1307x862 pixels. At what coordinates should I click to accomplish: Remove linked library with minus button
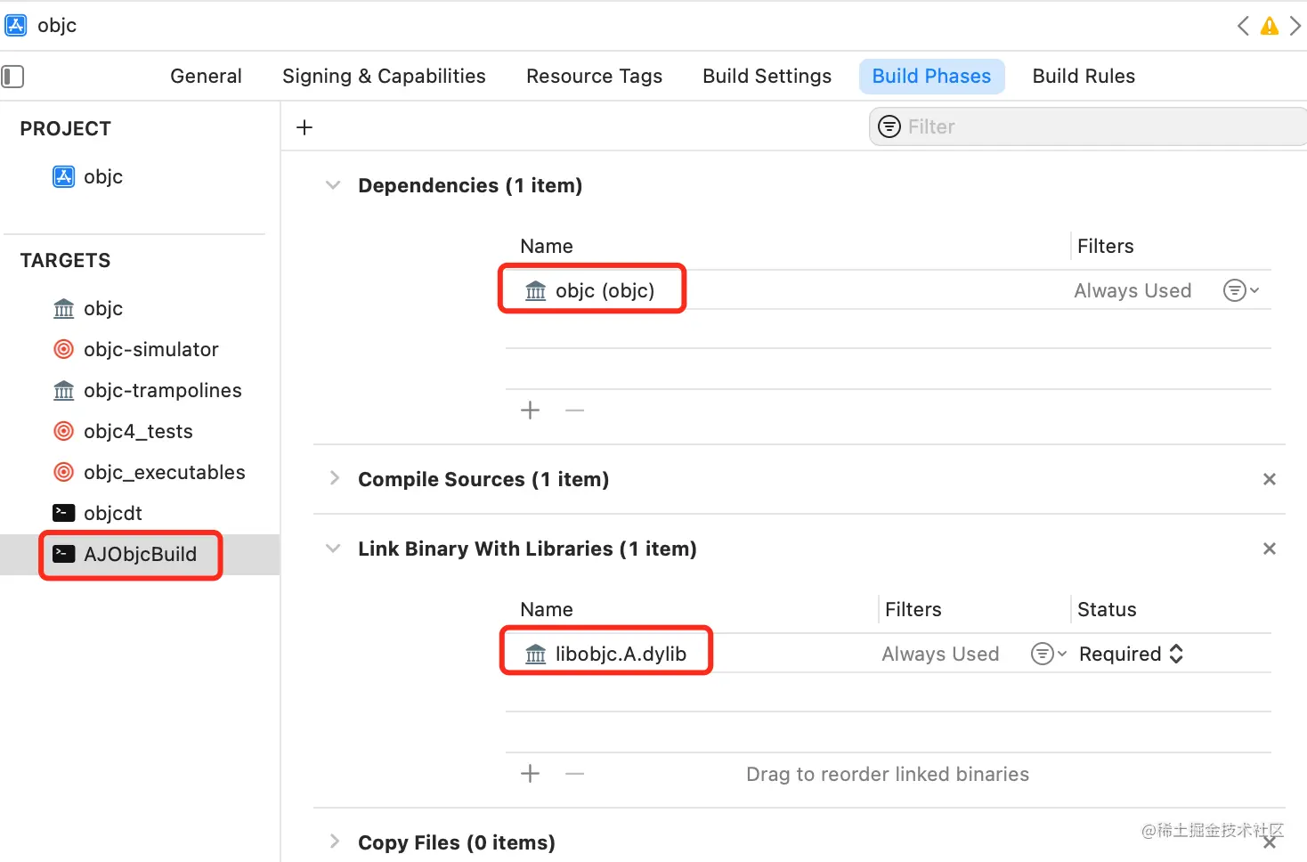point(575,774)
